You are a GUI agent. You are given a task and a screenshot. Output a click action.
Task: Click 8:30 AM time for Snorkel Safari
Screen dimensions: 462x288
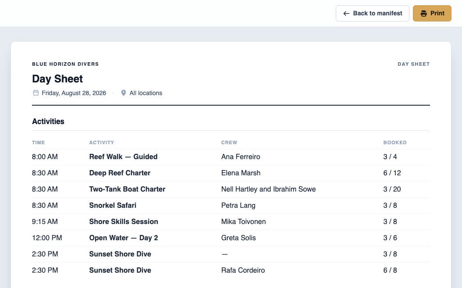45,205
